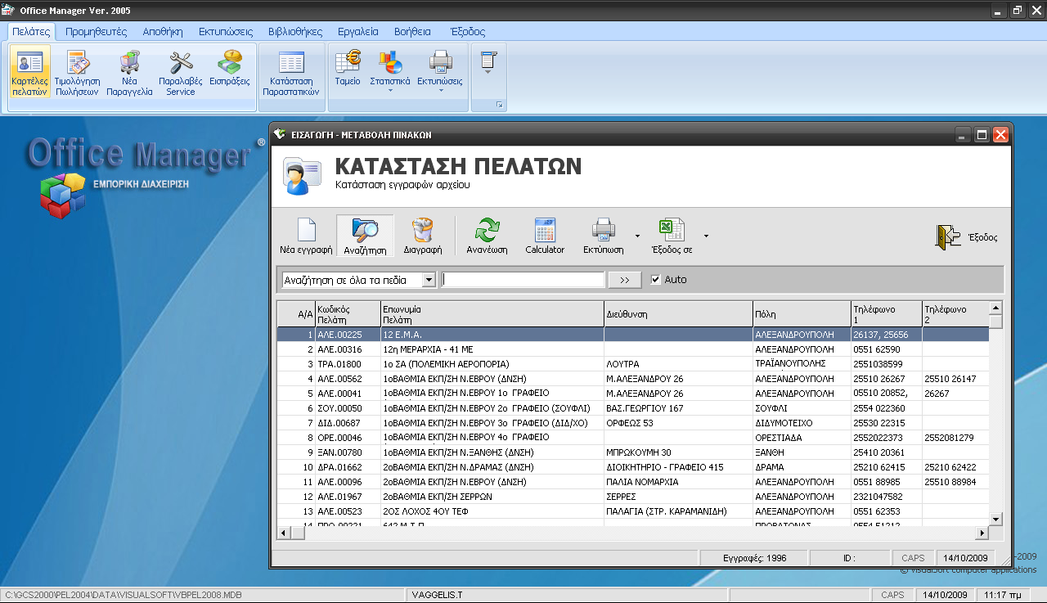The height and width of the screenshot is (603, 1047).
Task: Open the Εργαλεία menu tab
Action: 358,32
